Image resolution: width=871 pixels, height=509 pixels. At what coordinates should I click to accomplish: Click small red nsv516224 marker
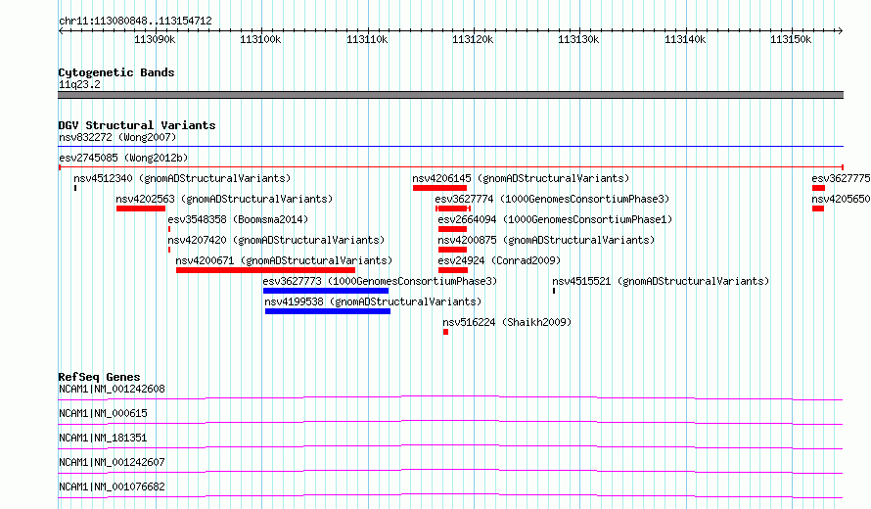coord(445,332)
